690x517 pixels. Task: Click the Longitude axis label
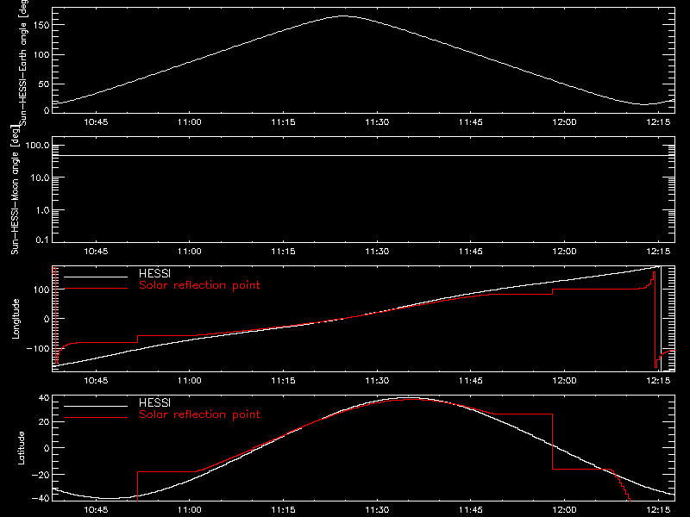coord(16,319)
